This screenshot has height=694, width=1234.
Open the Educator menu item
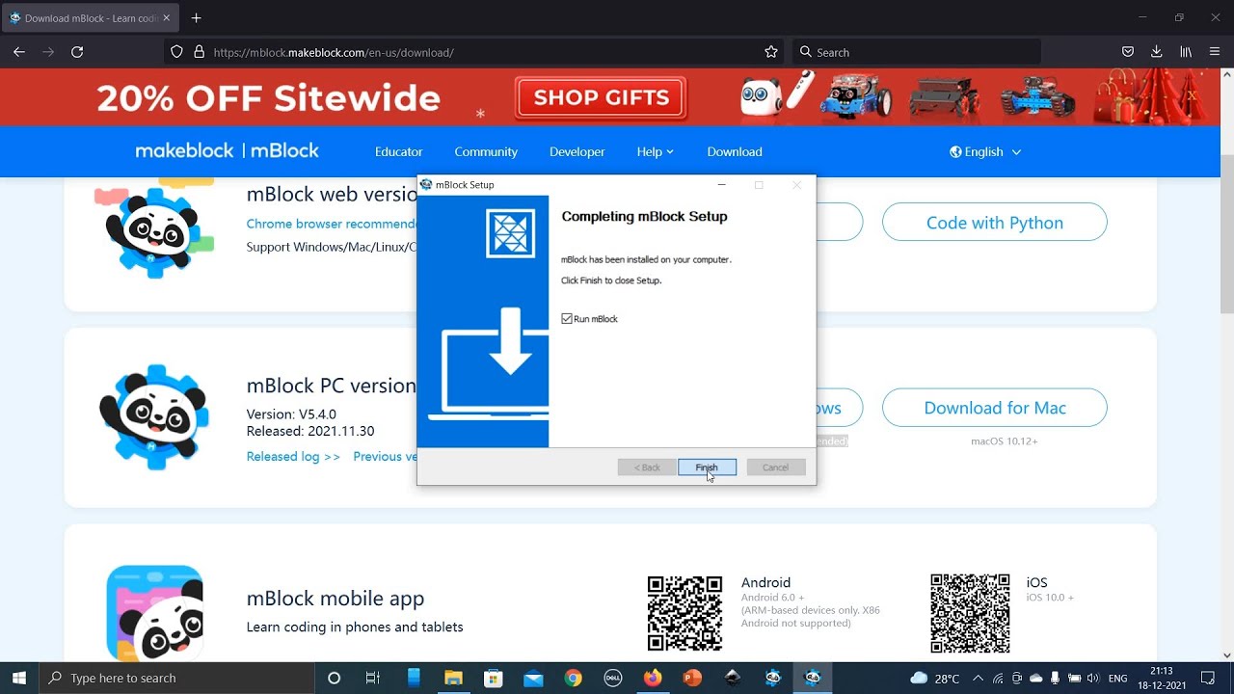pyautogui.click(x=399, y=151)
